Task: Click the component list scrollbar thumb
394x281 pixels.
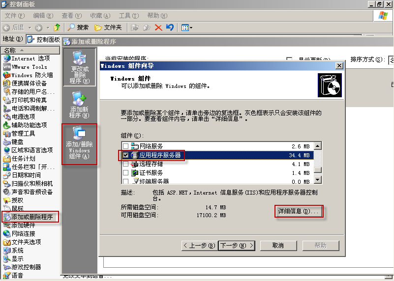Action: click(318, 169)
